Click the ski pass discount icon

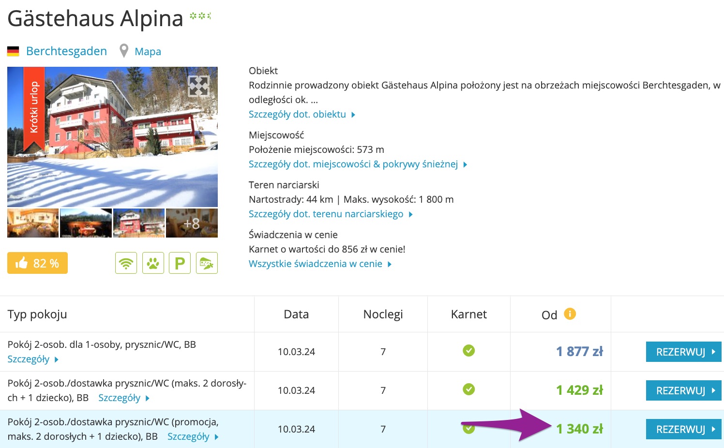click(207, 263)
